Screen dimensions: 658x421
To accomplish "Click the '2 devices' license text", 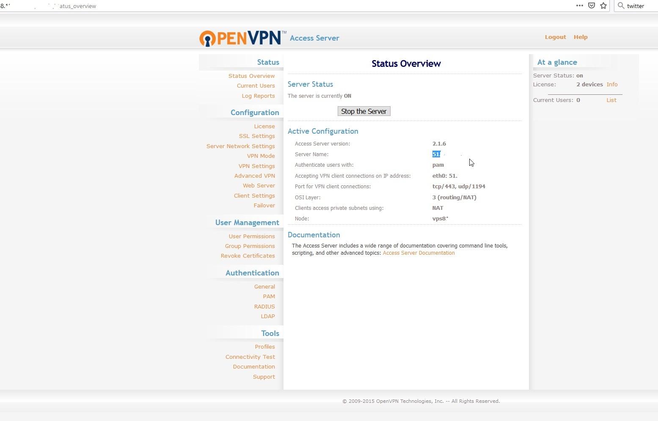I will point(589,84).
